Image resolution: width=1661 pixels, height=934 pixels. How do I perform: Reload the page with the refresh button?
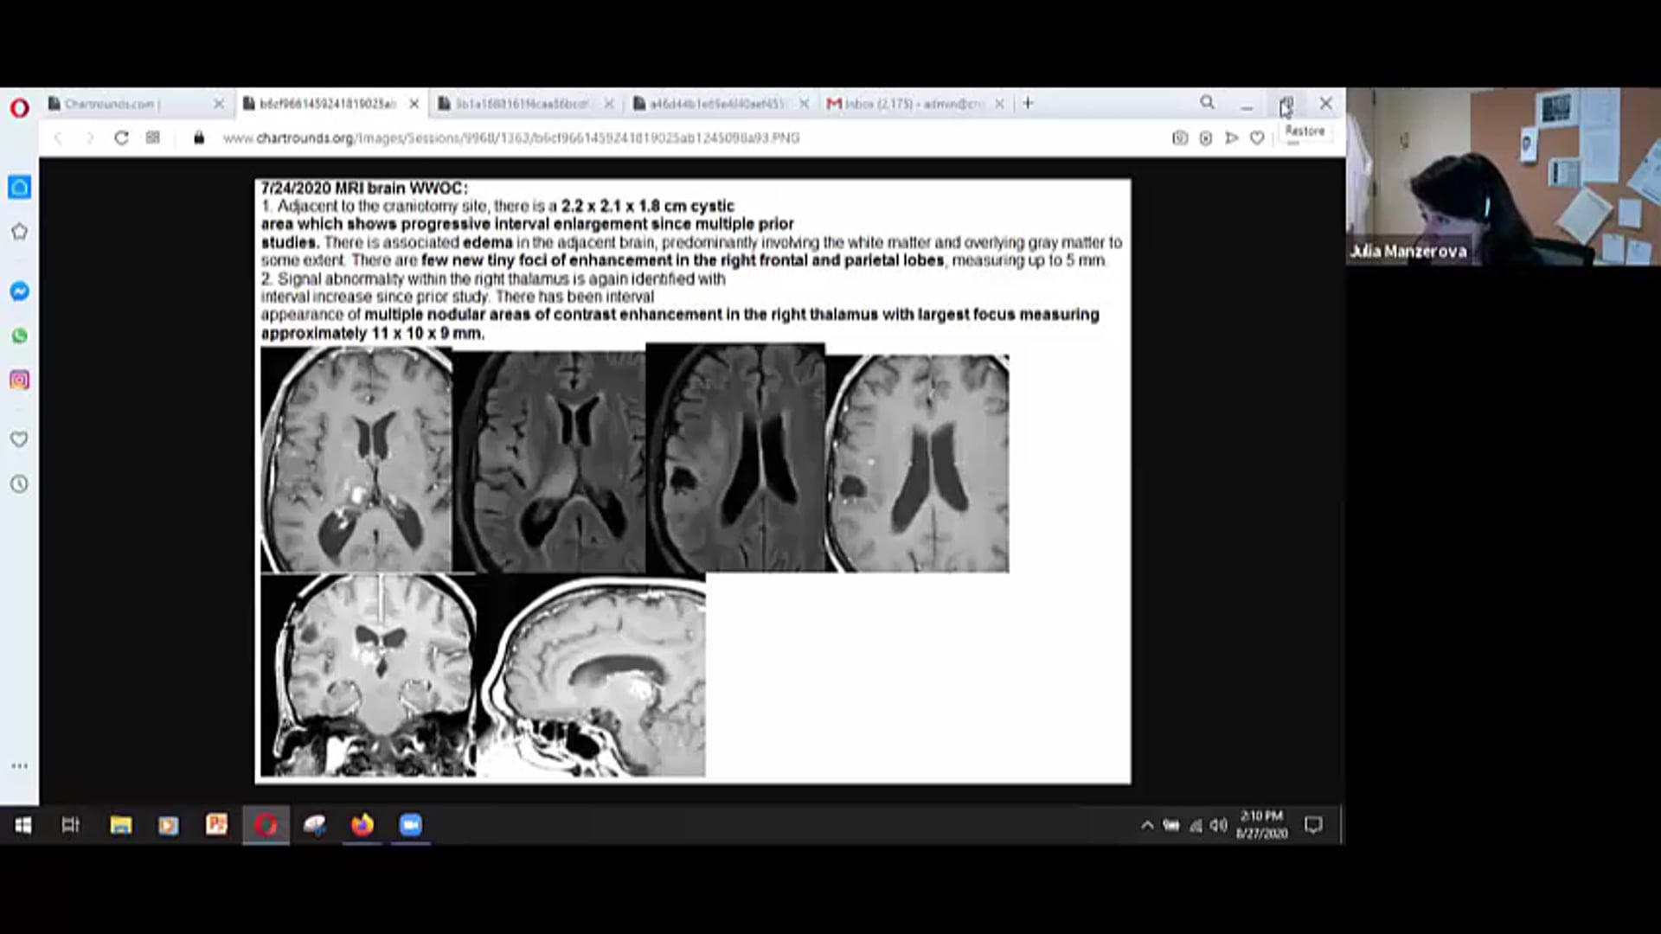tap(121, 138)
